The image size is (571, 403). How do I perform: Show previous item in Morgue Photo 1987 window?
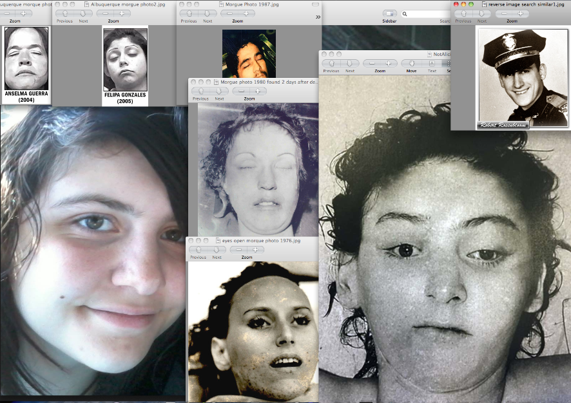[x=189, y=14]
